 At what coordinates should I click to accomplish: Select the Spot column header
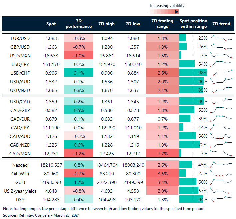click(51, 24)
